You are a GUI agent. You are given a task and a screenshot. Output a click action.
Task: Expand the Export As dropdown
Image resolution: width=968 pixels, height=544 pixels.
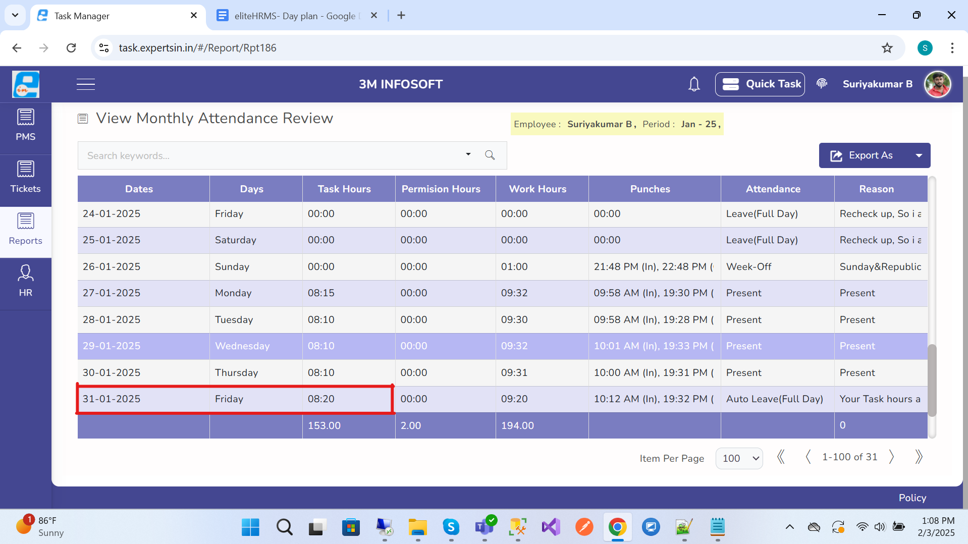point(919,155)
